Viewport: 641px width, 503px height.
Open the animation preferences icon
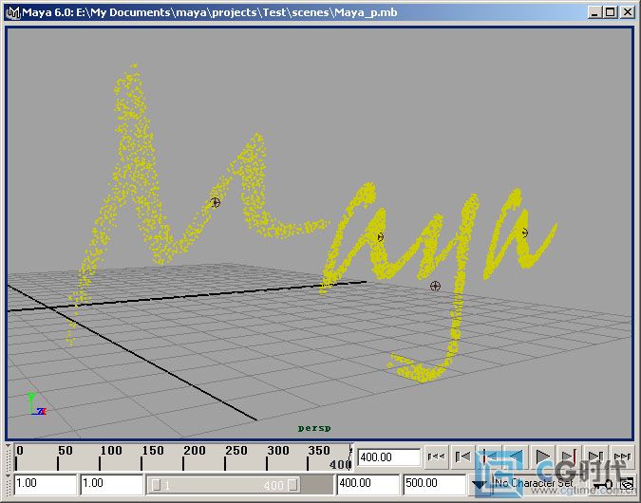point(627,485)
